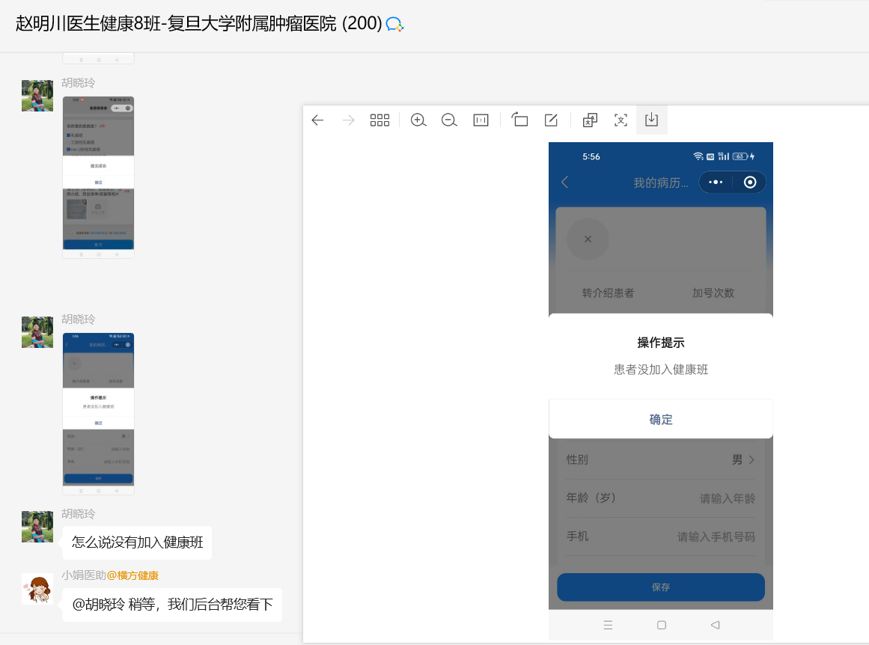Click 小娟医助's cartoon avatar
This screenshot has height=645, width=869.
37,589
